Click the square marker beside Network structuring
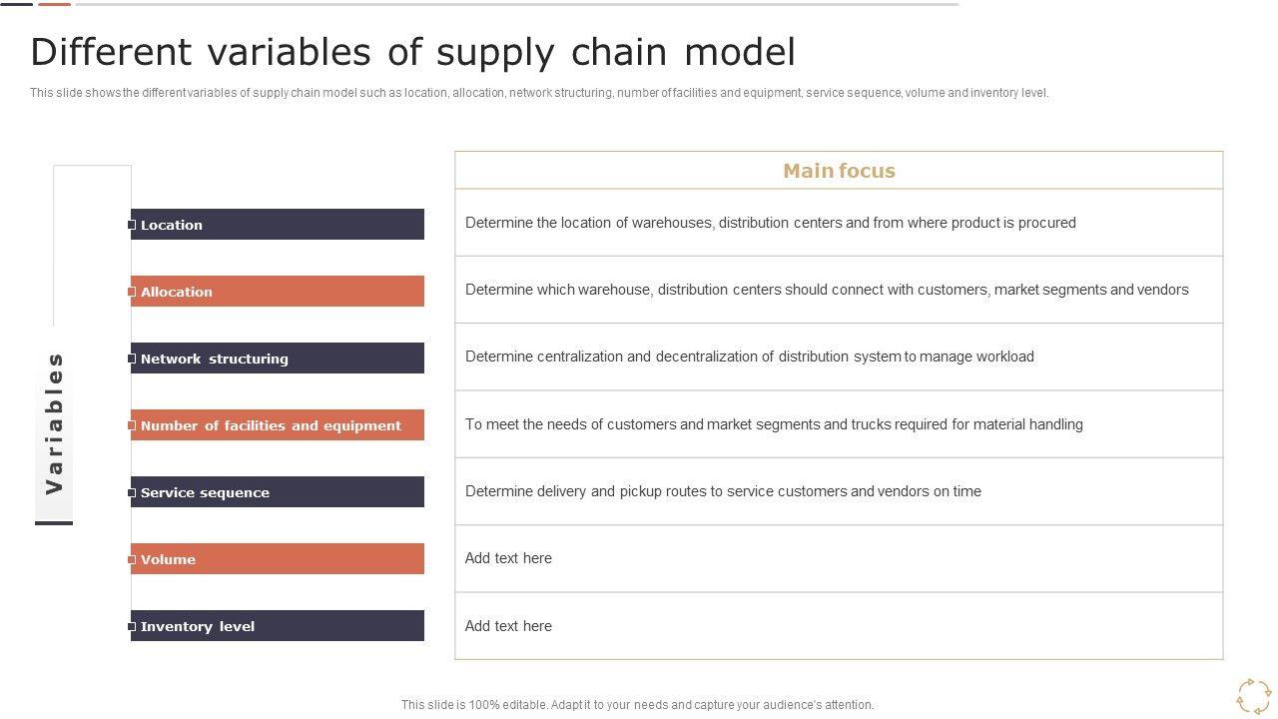The width and height of the screenshot is (1278, 719). click(132, 359)
